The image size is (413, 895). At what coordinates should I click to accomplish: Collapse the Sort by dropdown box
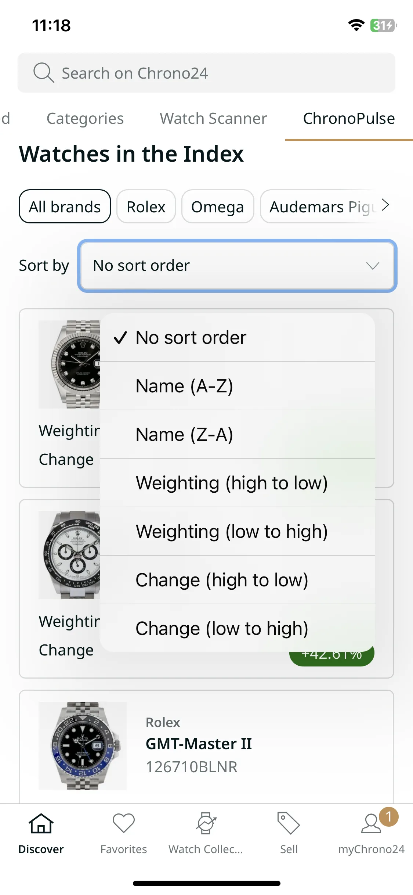coord(238,266)
